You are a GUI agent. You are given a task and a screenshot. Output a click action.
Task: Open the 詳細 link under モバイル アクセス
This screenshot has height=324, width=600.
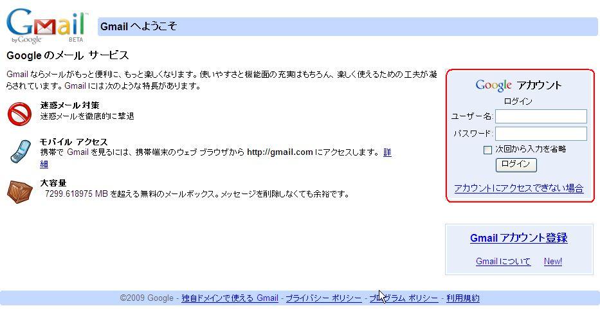(x=387, y=152)
